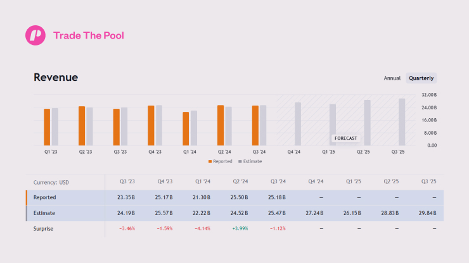Select the Quarterly tab
This screenshot has height=263, width=469.
coord(421,78)
